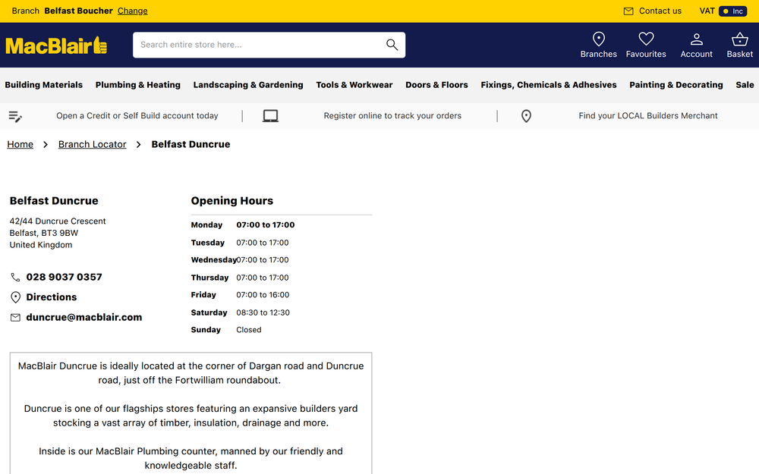Viewport: 759px width, 474px height.
Task: Click the Directions pin icon
Action: coord(15,297)
